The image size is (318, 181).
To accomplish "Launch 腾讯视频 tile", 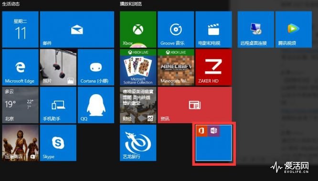I will (x=294, y=30).
